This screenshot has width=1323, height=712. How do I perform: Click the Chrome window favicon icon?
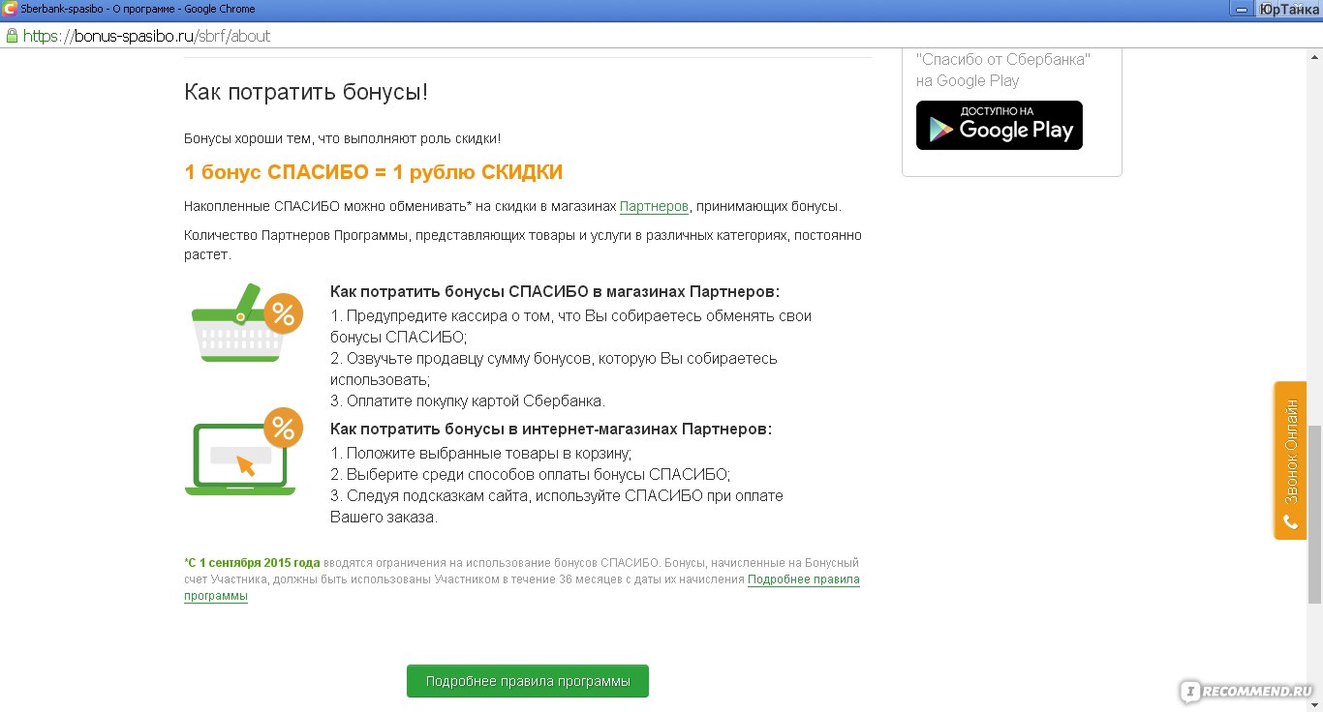9,9
